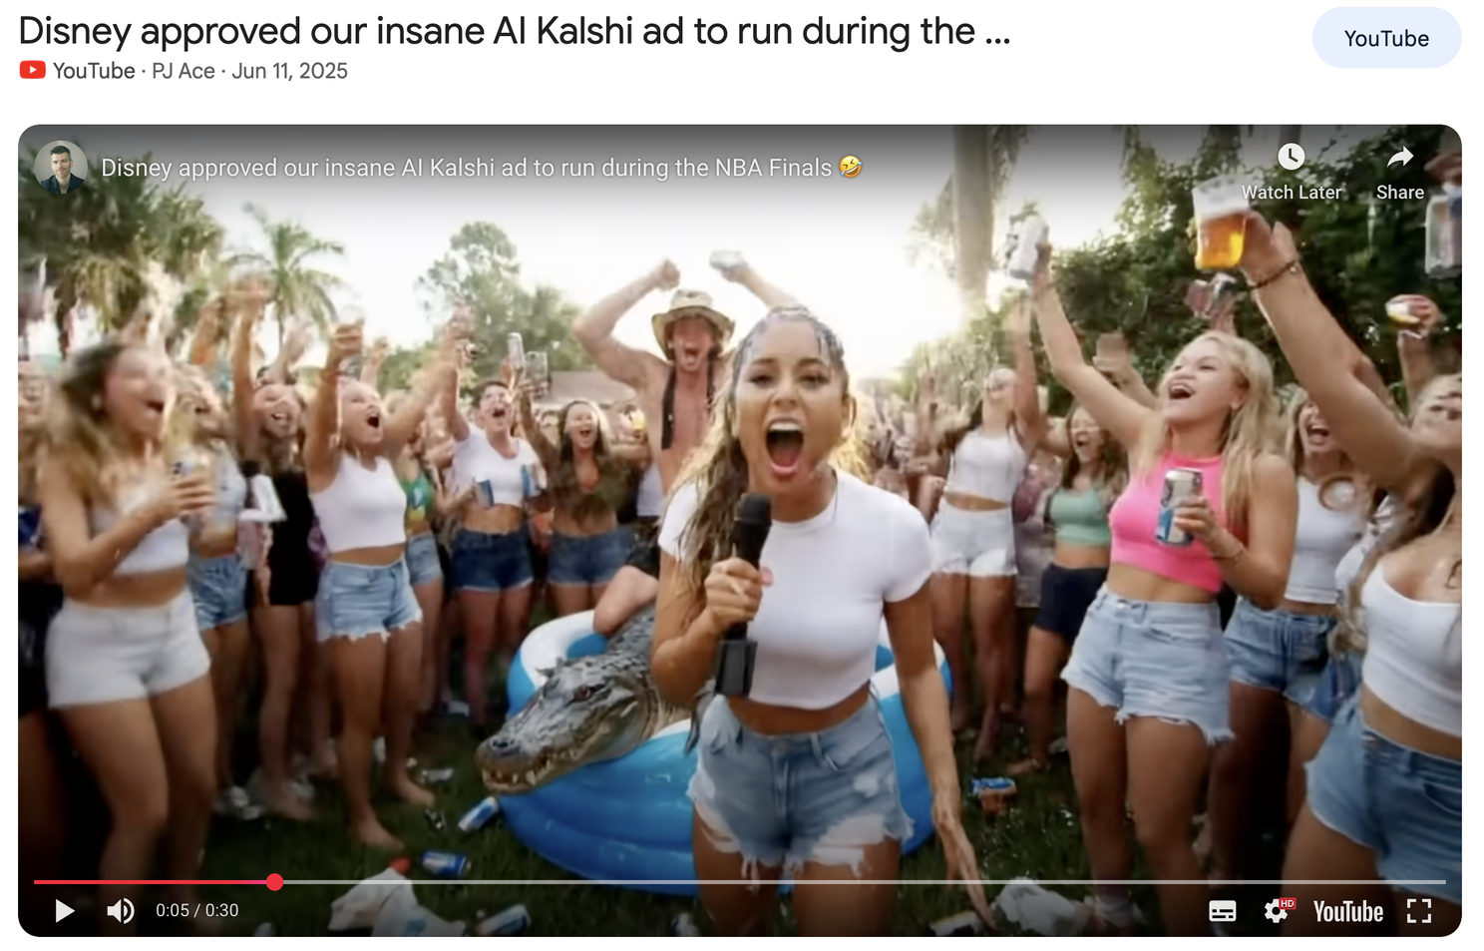
Task: Click the YouTube pill button at top right
Action: 1386,38
